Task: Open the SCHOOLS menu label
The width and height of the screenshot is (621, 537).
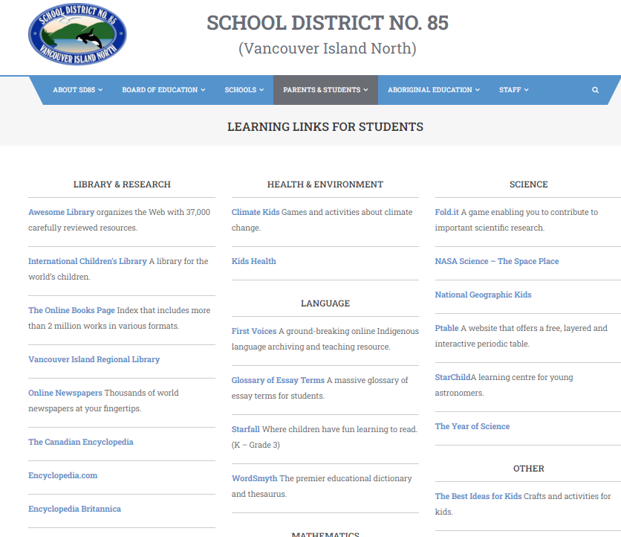Action: (x=241, y=90)
